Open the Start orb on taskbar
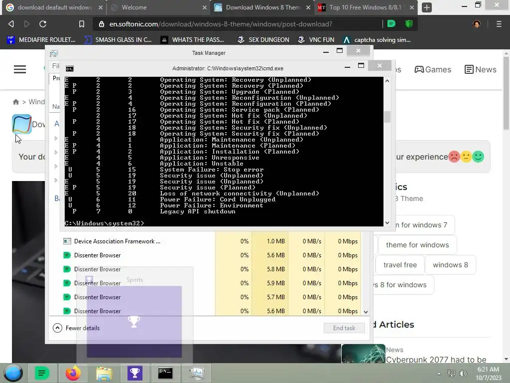510x383 pixels. coord(13,373)
